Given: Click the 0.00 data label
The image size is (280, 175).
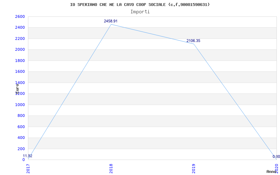Looking at the screenshot, I should [276, 156].
